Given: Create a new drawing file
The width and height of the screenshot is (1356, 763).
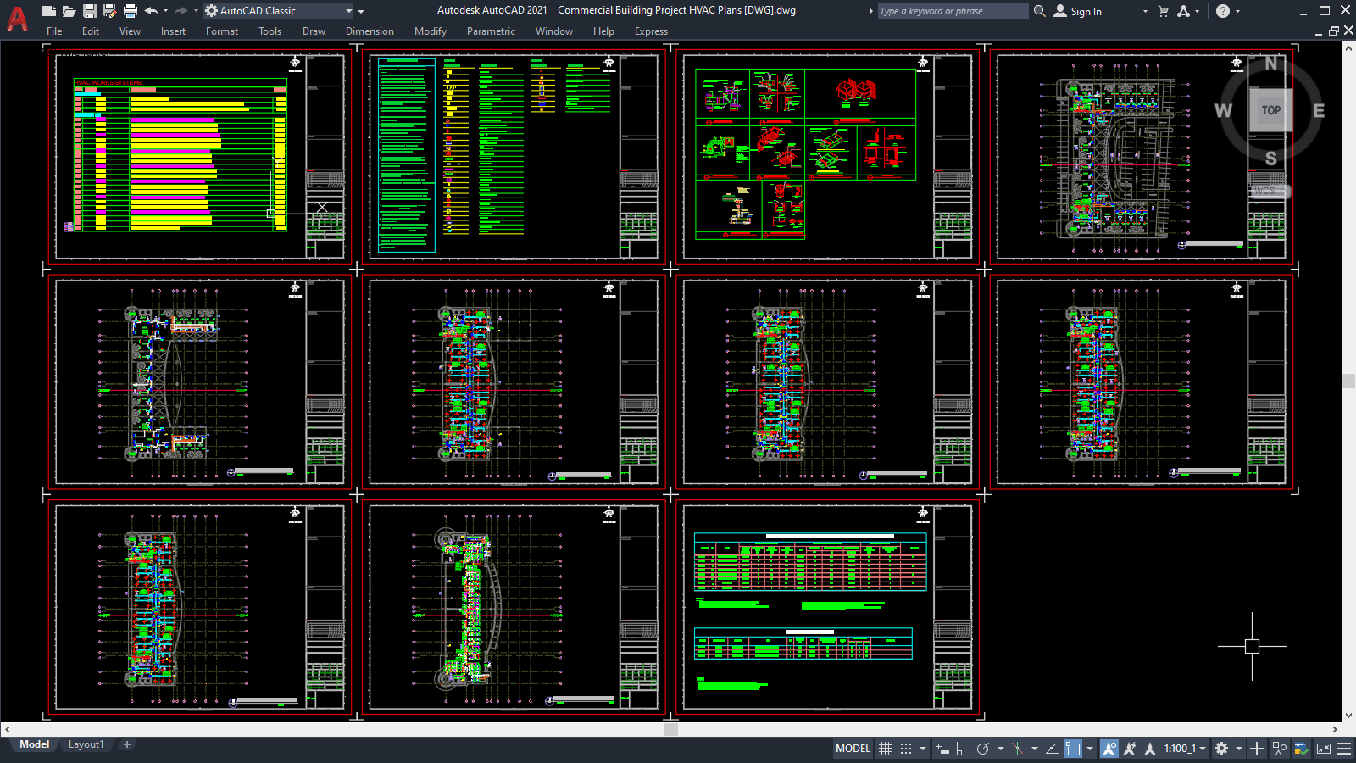Looking at the screenshot, I should [x=49, y=11].
